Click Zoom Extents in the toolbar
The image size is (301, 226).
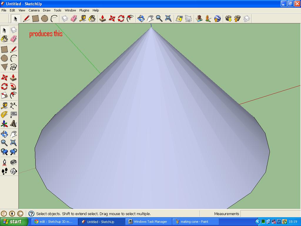tap(168, 18)
